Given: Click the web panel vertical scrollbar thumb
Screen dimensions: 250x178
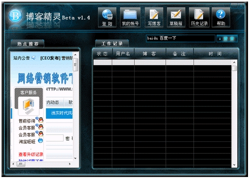Looking at the screenshot, I should (x=75, y=65).
